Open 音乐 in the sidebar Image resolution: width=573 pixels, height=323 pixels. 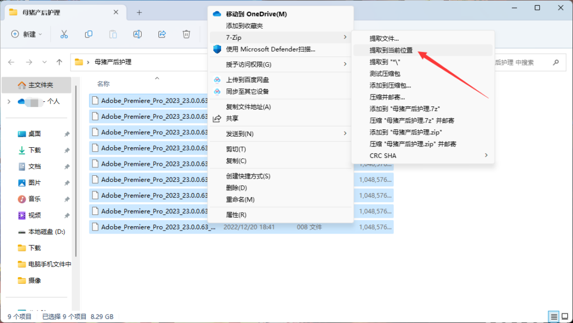[x=35, y=199]
